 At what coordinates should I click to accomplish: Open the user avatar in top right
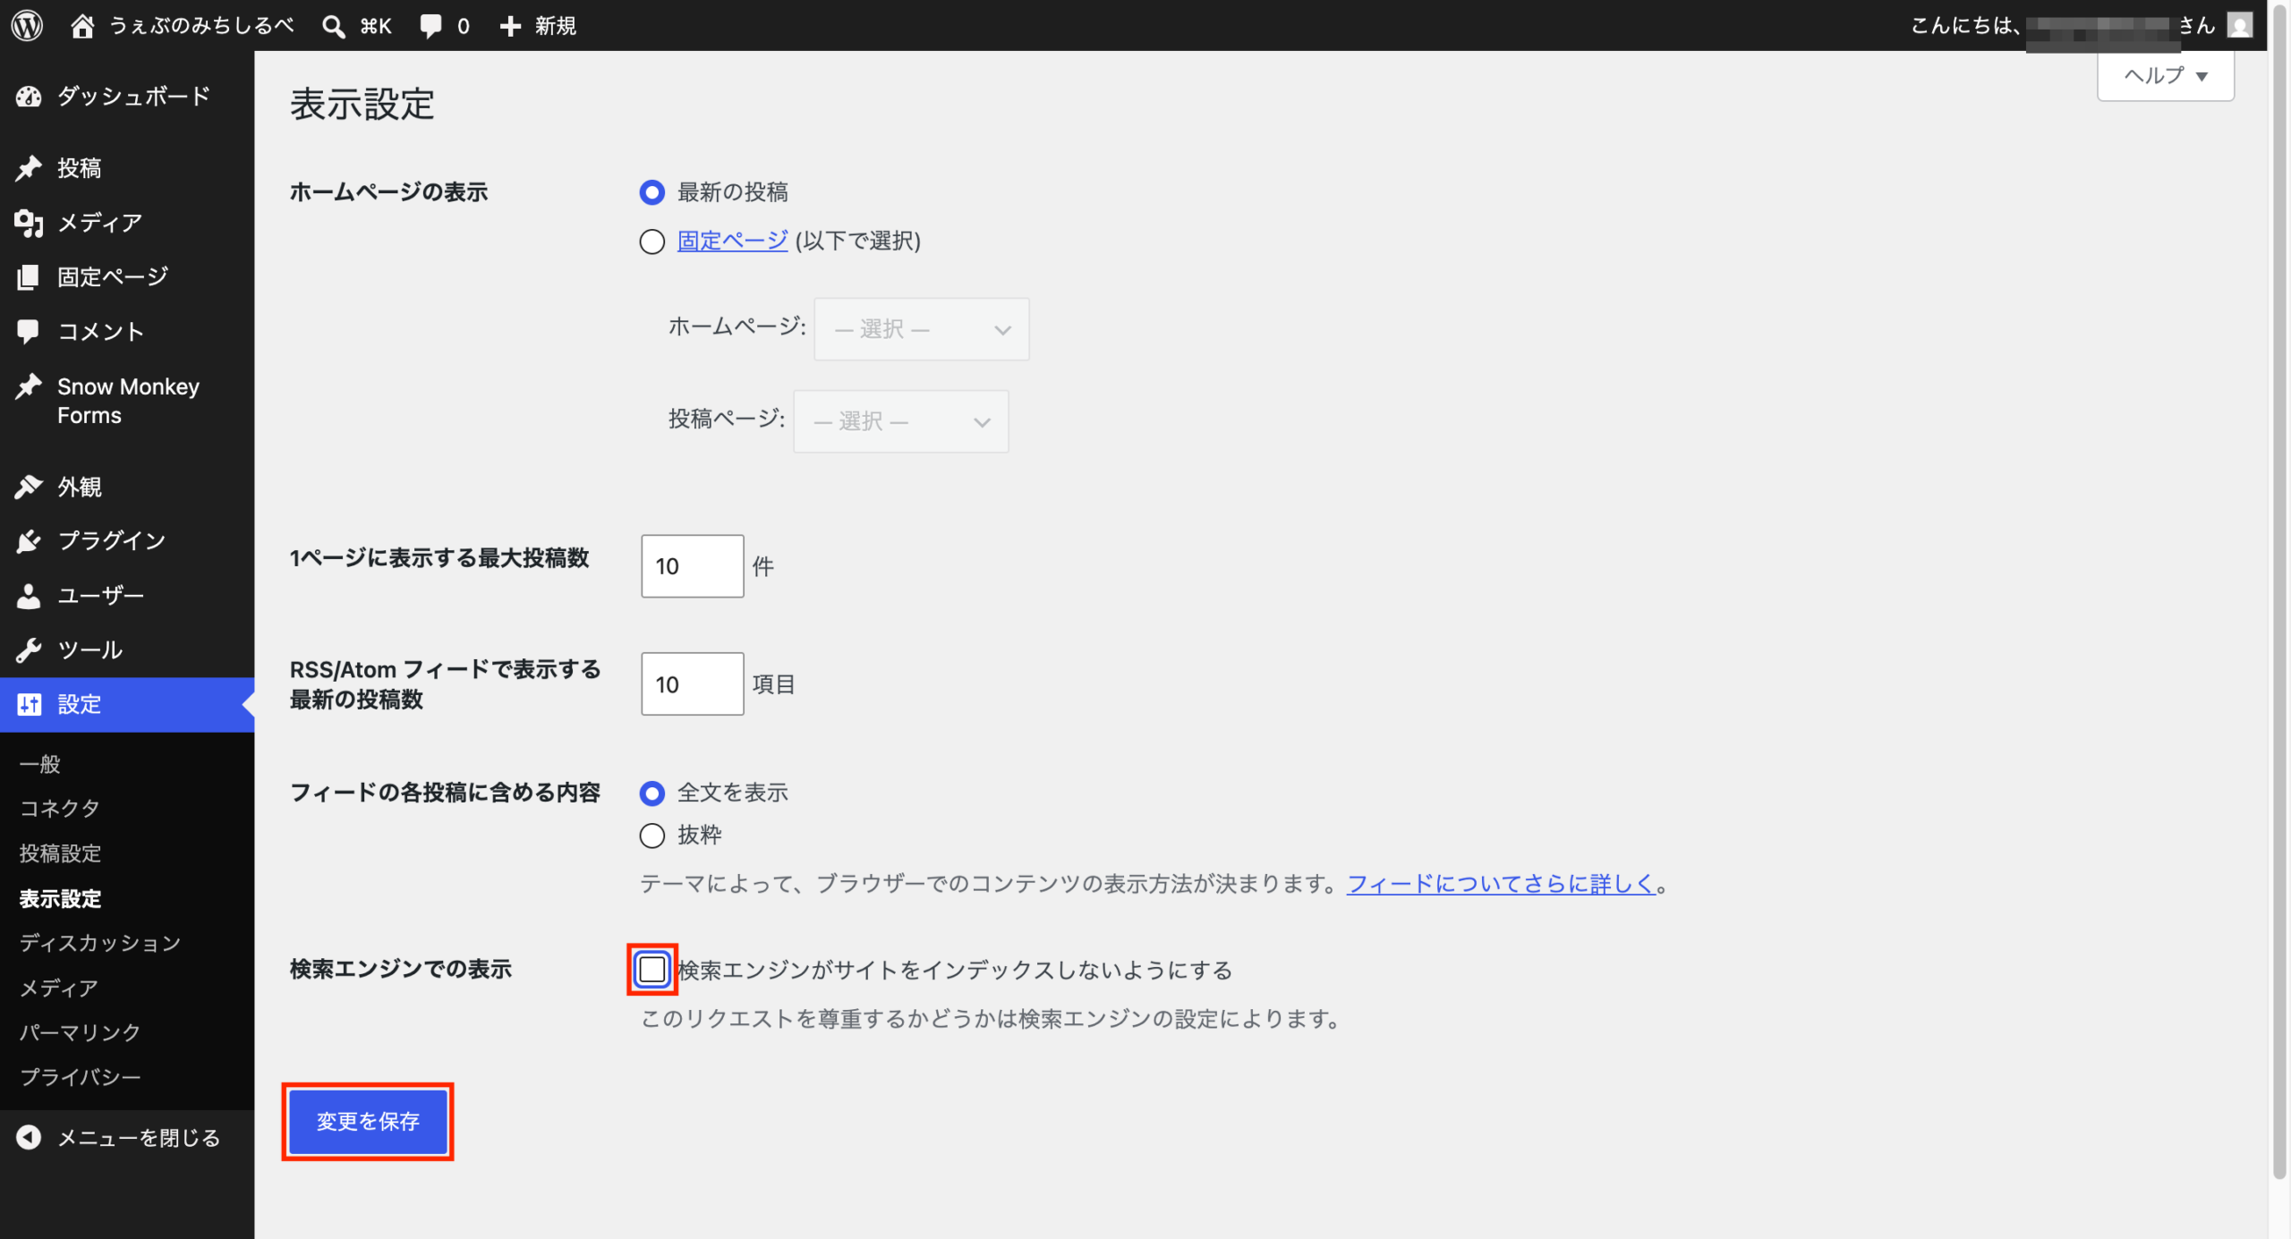click(x=2240, y=25)
